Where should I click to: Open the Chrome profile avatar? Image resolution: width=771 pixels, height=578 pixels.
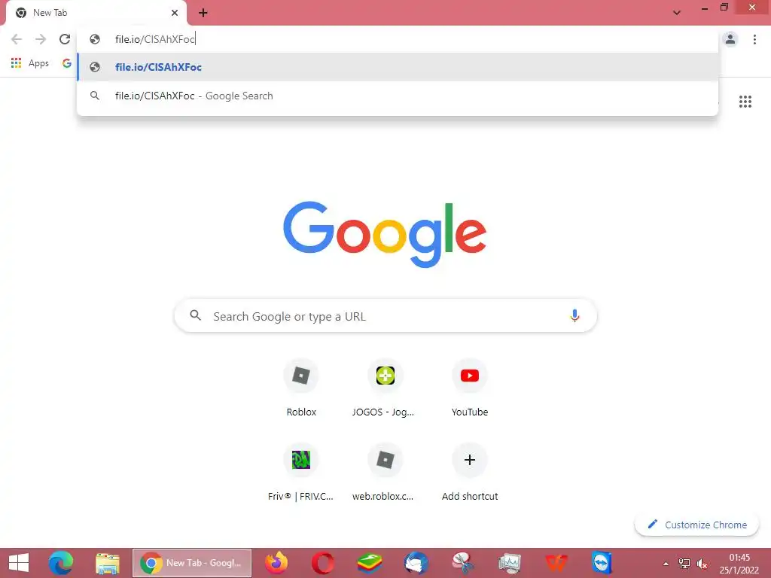730,39
